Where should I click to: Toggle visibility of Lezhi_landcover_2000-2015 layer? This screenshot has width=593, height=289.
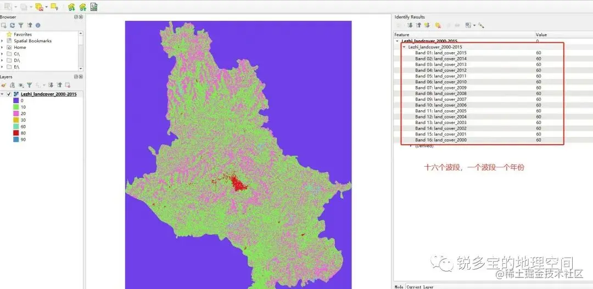9,94
